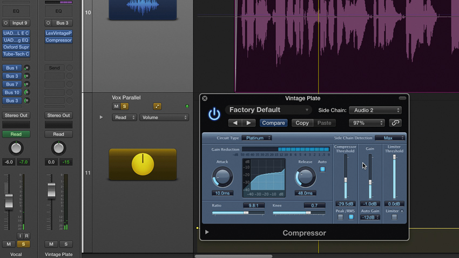This screenshot has width=459, height=258.
Task: Click the automation icon on the Vox Parallel track
Action: coord(157,106)
